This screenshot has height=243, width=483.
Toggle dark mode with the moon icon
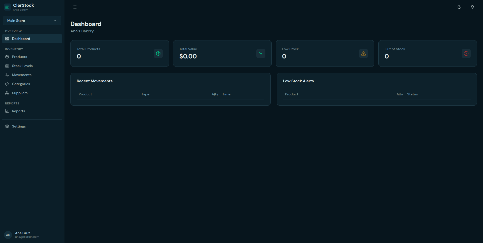point(459,7)
